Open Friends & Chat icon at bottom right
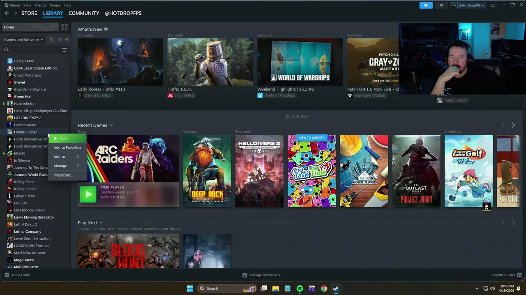This screenshot has width=526, height=295. click(519, 275)
